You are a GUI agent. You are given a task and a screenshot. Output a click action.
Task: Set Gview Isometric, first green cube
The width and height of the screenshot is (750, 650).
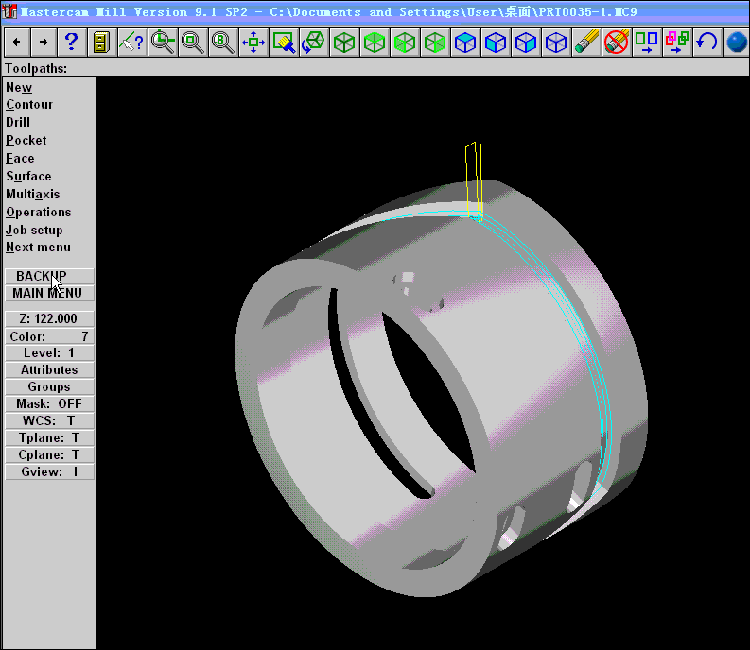click(344, 43)
